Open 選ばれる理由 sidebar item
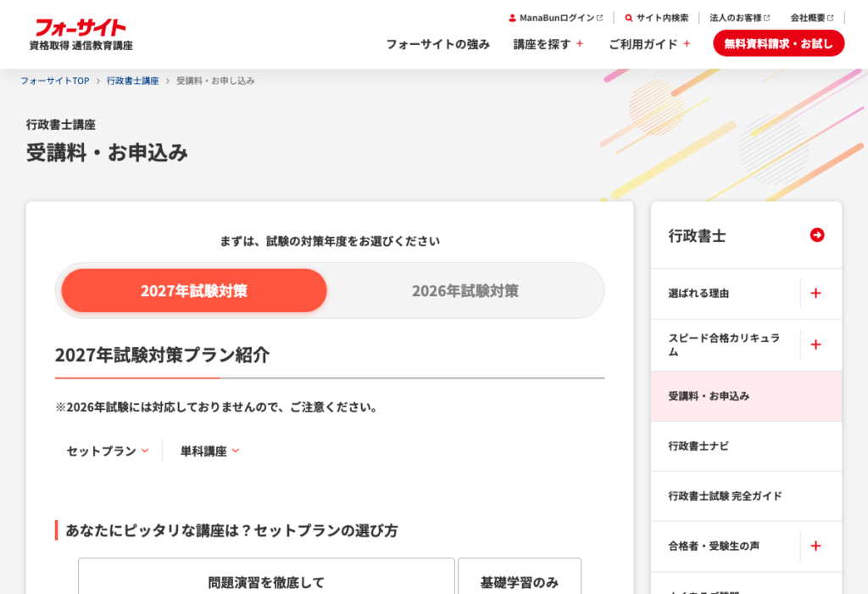 [726, 294]
